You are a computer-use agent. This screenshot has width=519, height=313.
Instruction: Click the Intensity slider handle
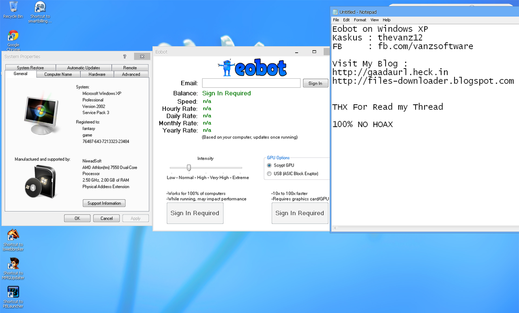[189, 167]
